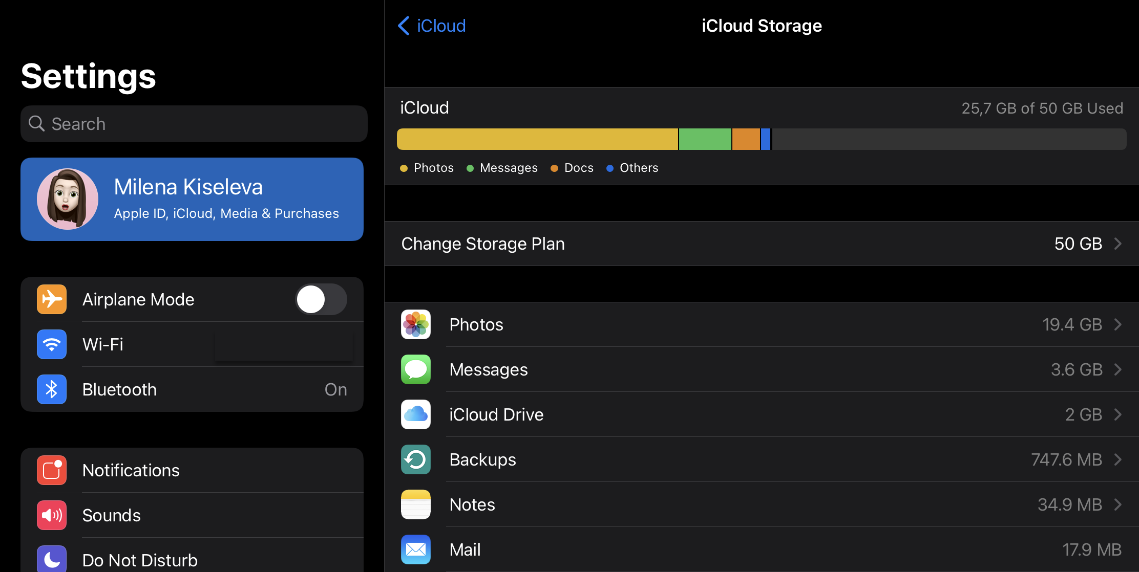1139x572 pixels.
Task: Toggle the Airplane Mode switch
Action: (321, 299)
